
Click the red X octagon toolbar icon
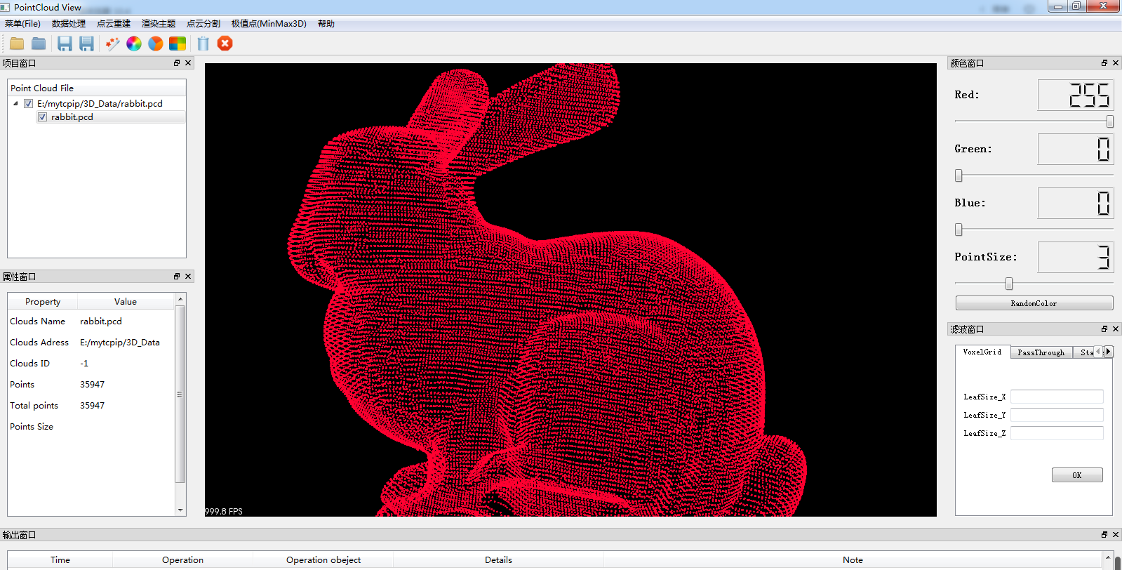coord(225,44)
